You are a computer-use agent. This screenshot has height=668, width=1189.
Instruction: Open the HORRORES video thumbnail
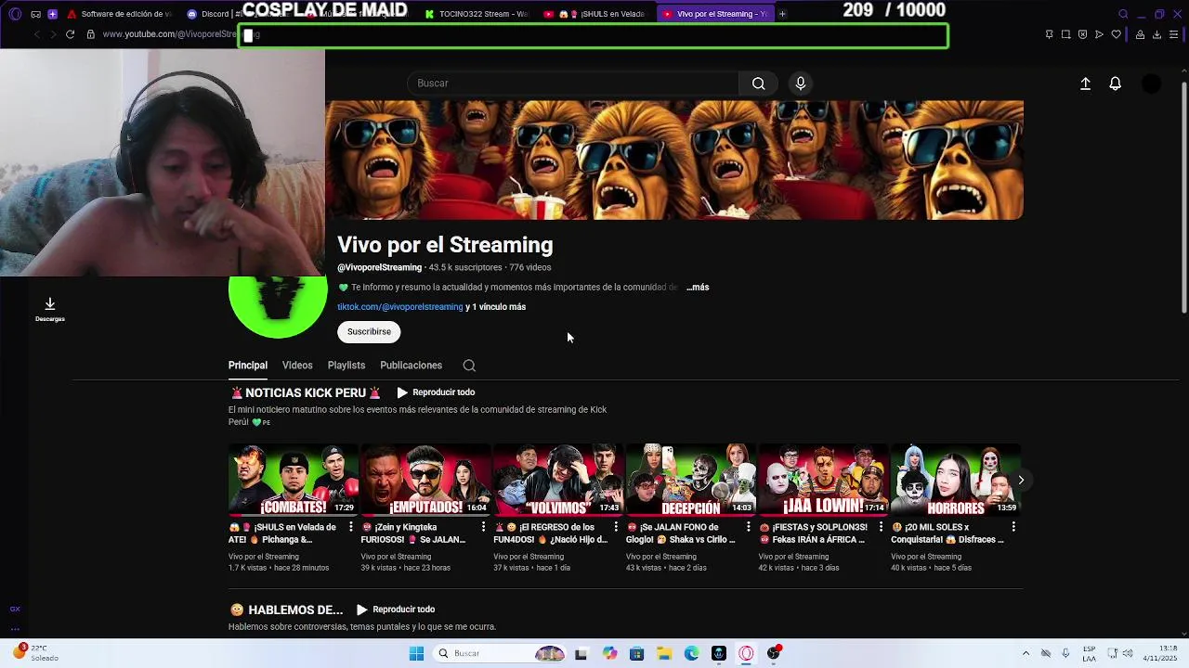[955, 480]
